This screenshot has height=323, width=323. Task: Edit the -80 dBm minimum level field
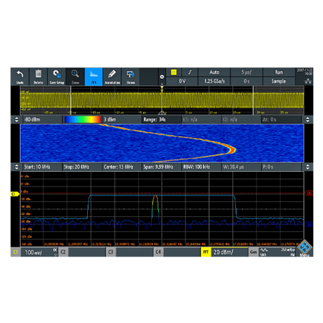(43, 120)
